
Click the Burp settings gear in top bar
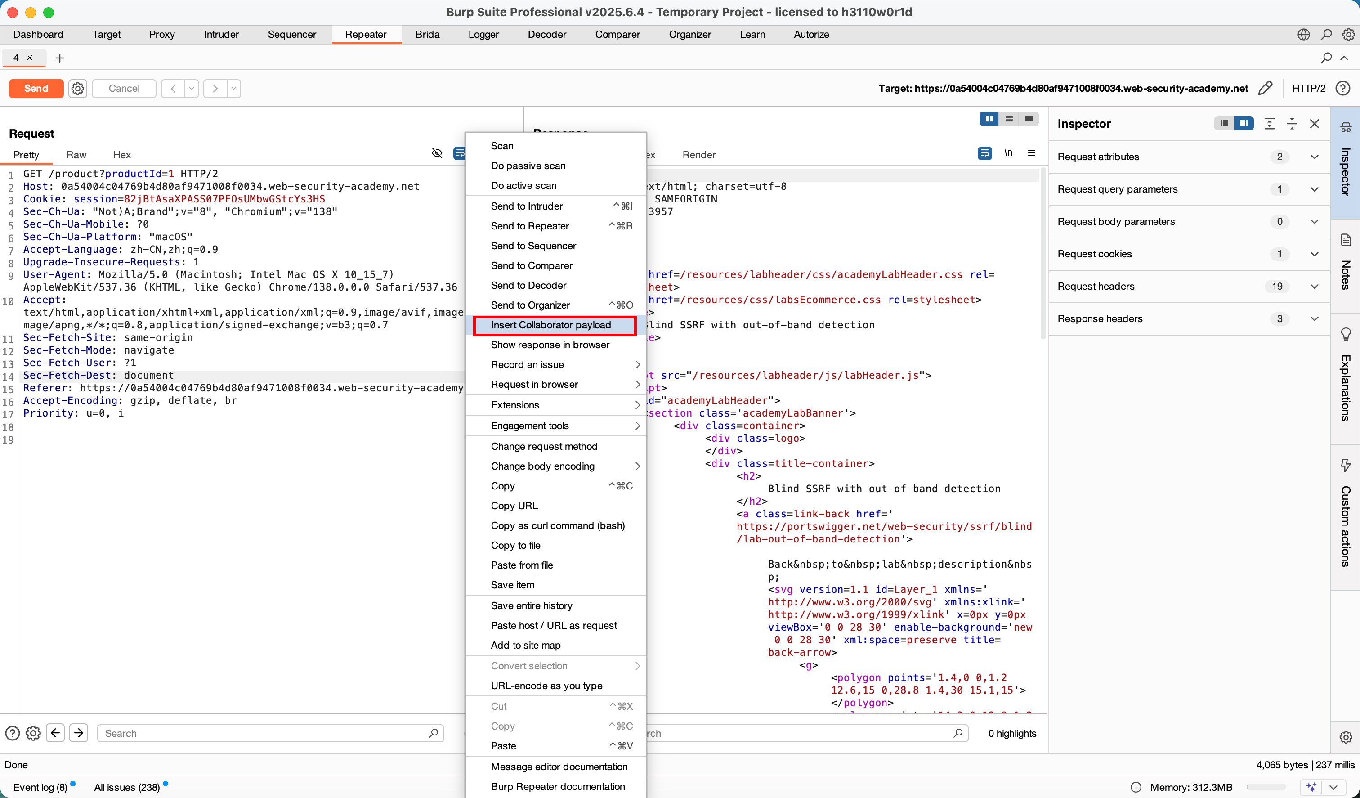point(1348,35)
